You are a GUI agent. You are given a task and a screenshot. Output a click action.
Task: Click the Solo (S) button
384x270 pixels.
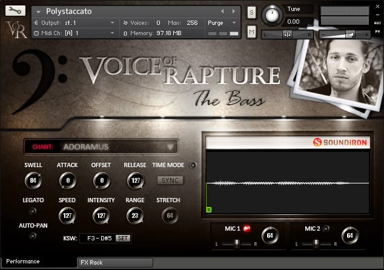(x=251, y=12)
